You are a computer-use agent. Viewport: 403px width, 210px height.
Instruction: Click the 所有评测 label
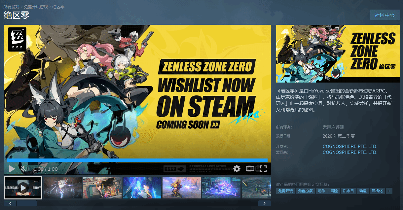tap(284, 127)
